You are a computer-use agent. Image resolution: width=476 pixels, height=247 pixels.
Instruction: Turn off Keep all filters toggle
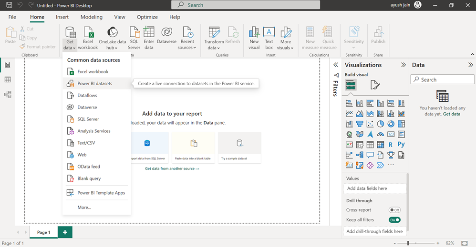pos(394,220)
